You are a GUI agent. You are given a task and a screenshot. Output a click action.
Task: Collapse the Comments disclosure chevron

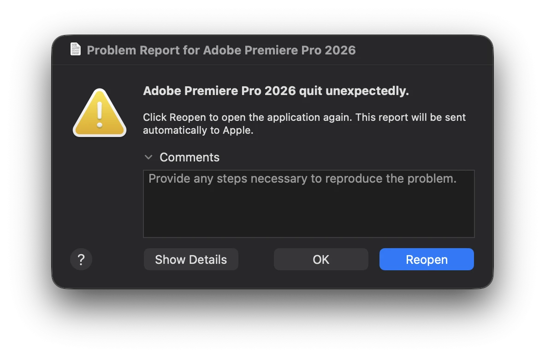tap(148, 157)
